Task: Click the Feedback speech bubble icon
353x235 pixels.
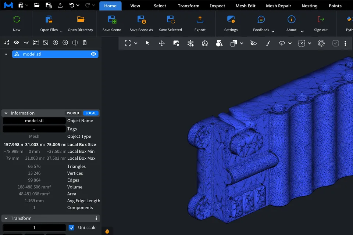Action: pos(261,19)
